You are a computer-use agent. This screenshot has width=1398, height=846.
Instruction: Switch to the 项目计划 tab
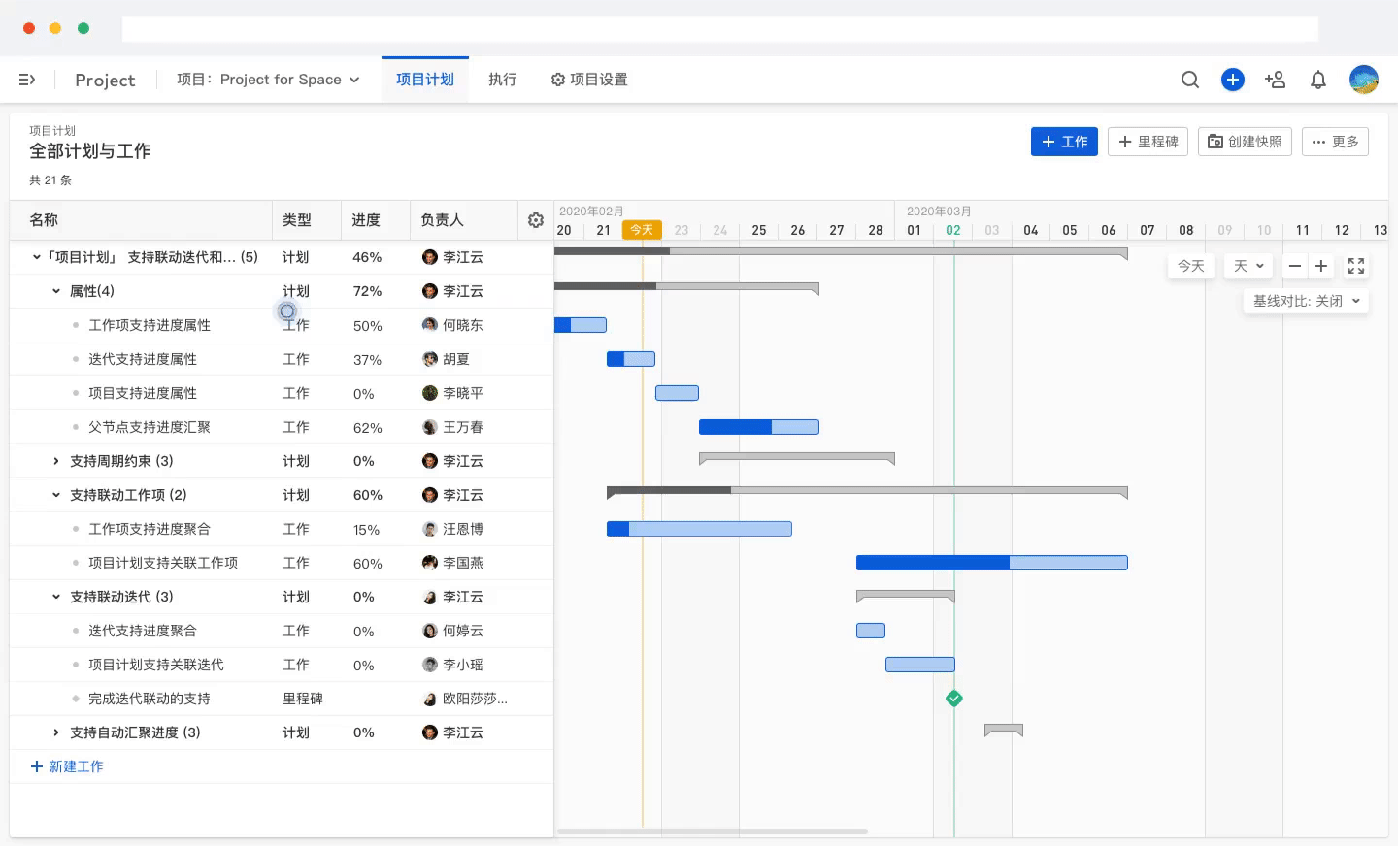425,80
